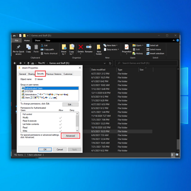Open the Copy to menu

click(x=71, y=50)
